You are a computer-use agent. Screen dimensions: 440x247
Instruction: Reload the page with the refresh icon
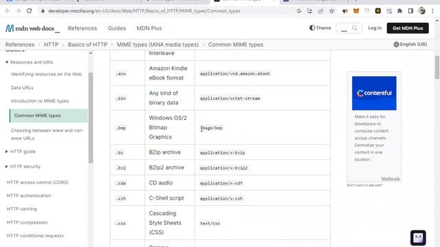(x=29, y=11)
